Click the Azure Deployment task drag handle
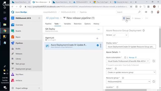Image resolution: width=161 pixels, height=91 pixels. tap(101, 45)
